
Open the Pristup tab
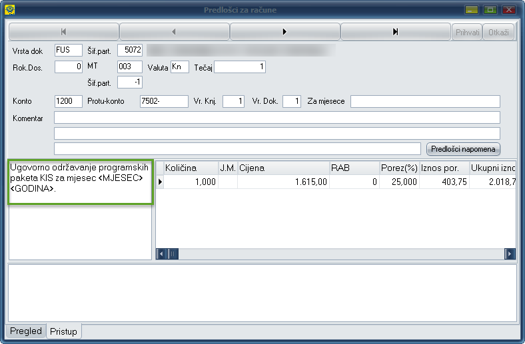[x=63, y=331]
